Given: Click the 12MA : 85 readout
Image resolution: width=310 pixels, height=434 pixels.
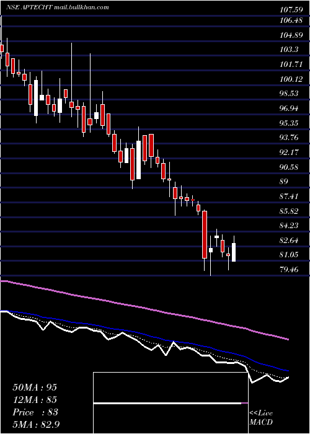Looking at the screenshot, I should click(35, 400).
